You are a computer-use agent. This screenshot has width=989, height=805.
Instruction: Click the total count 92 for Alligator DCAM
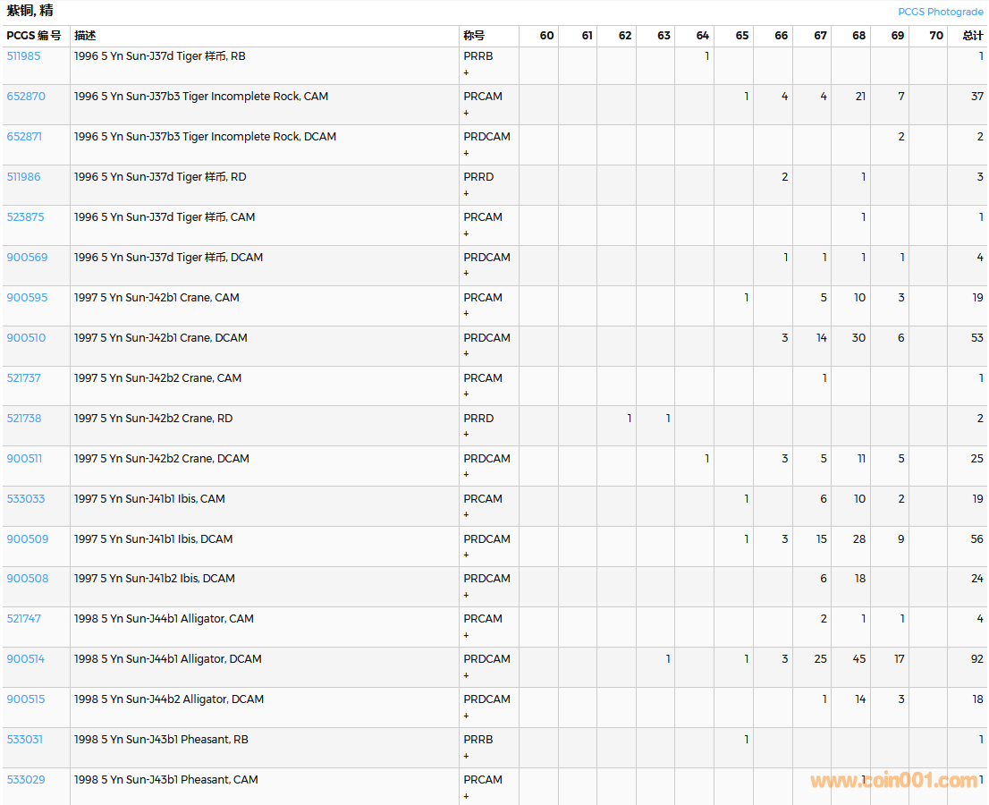976,659
